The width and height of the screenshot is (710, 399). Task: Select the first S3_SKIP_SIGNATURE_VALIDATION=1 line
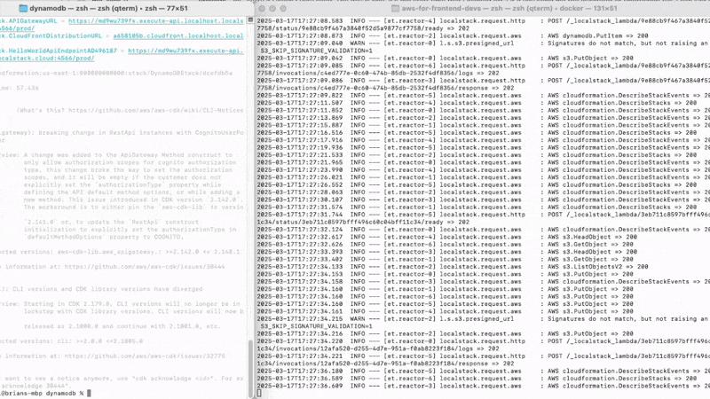click(x=317, y=51)
